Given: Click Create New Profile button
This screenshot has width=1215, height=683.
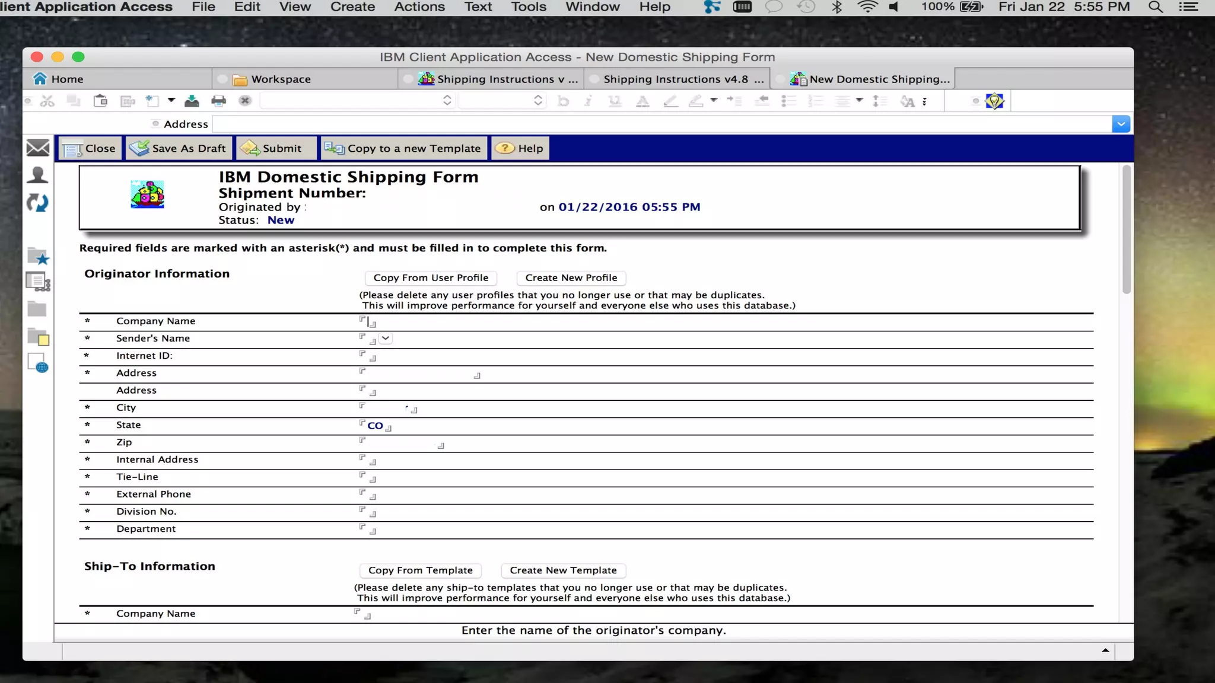Looking at the screenshot, I should (x=571, y=278).
